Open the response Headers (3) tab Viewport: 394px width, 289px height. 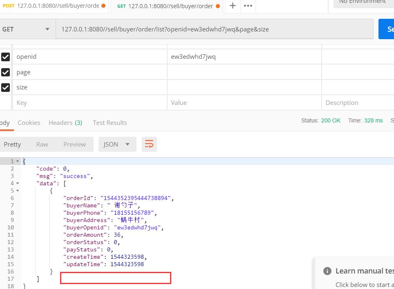tap(65, 123)
